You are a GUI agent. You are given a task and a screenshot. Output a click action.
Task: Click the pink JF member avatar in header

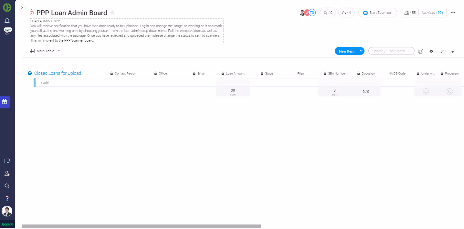(x=307, y=13)
